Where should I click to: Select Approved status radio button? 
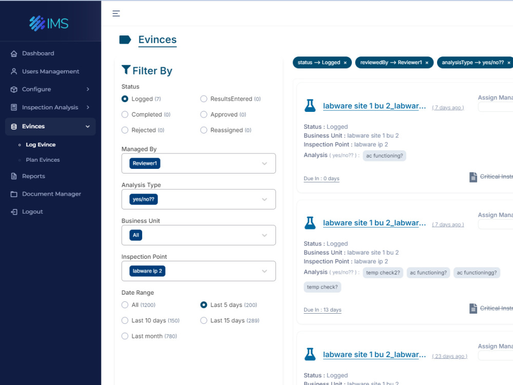[204, 114]
